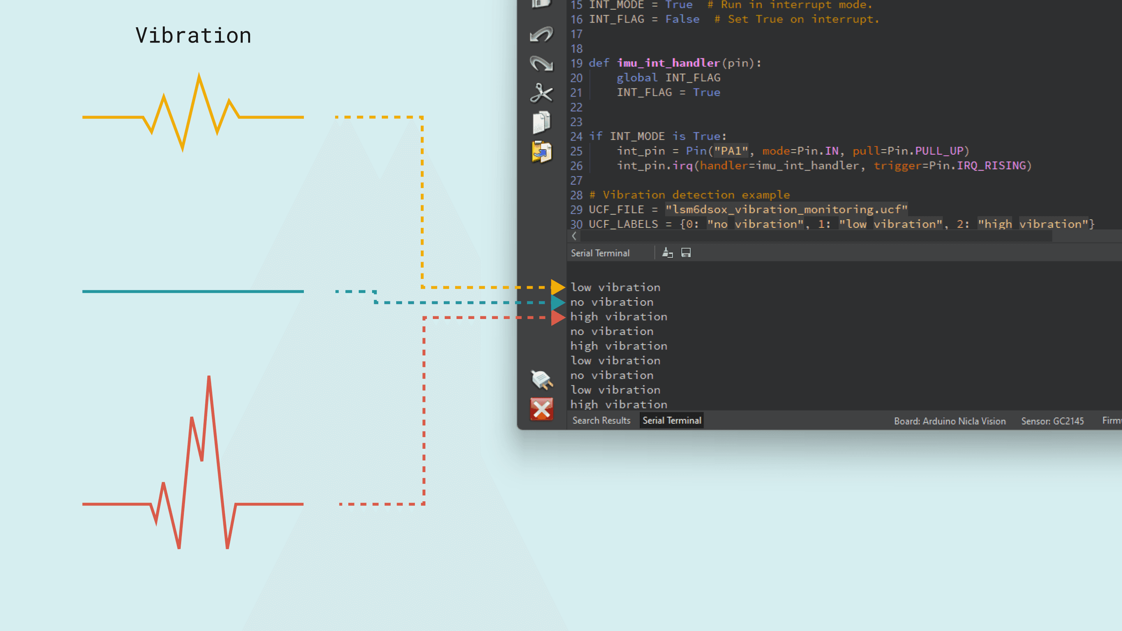Click the red X stop script icon
This screenshot has width=1122, height=631.
(x=542, y=409)
